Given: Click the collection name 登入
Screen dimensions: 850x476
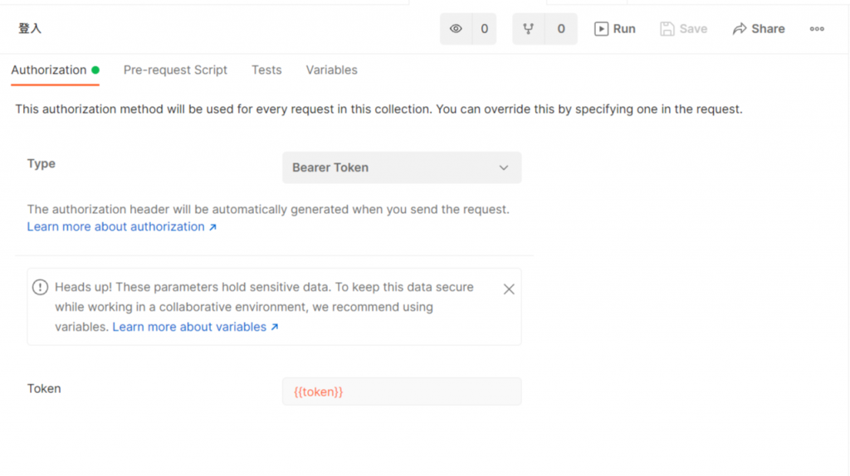Looking at the screenshot, I should click(x=30, y=28).
